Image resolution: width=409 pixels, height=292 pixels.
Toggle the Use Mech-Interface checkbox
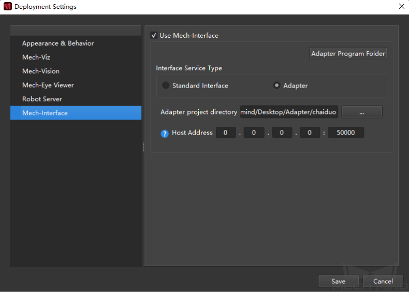click(154, 35)
